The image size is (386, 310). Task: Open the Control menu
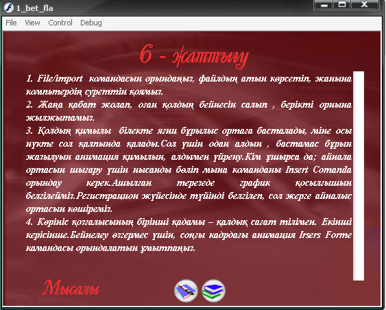60,23
